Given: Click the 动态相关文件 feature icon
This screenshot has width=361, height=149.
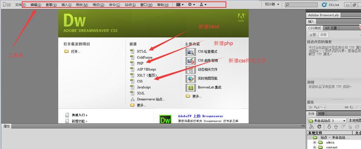Looking at the screenshot, I should [x=191, y=69].
